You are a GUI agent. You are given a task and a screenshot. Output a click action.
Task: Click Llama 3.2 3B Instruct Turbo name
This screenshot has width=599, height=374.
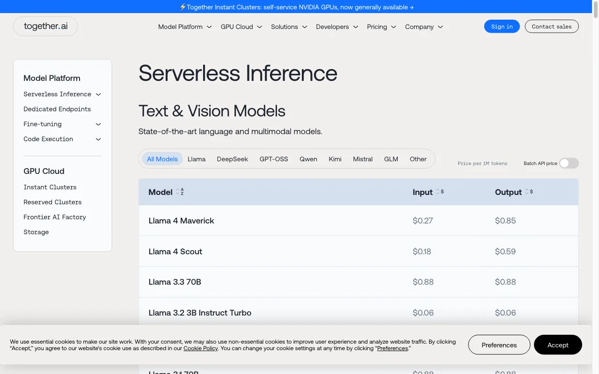coord(200,313)
